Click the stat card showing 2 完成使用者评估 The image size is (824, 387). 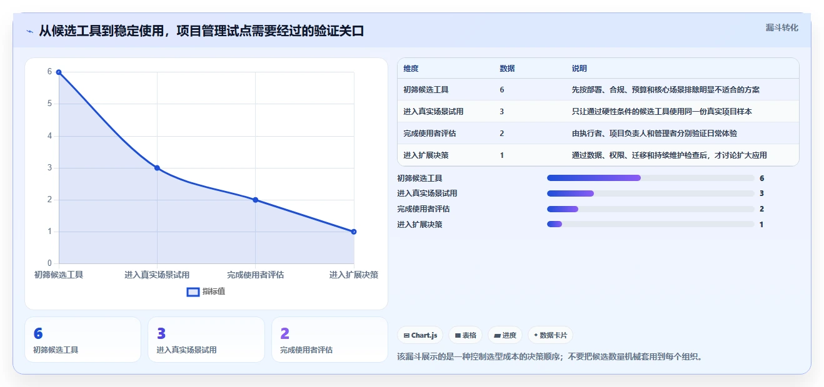329,340
